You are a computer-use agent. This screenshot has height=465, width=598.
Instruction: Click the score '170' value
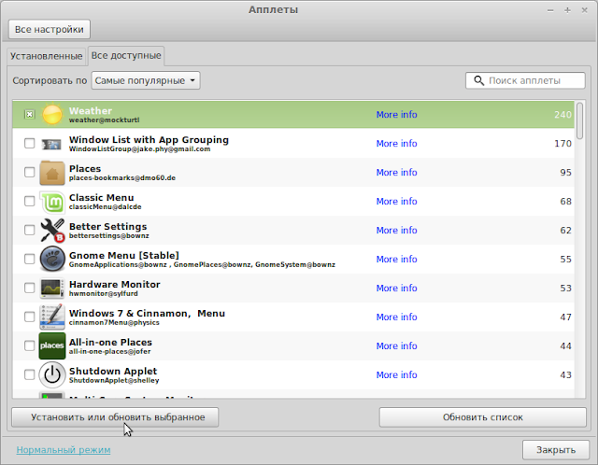pos(562,144)
